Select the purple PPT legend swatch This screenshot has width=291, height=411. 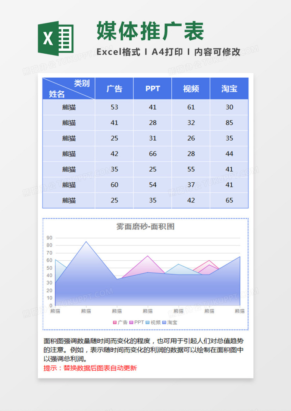(131, 322)
